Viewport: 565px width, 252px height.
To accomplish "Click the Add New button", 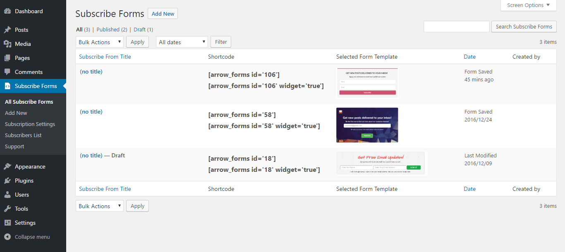I will click(163, 14).
